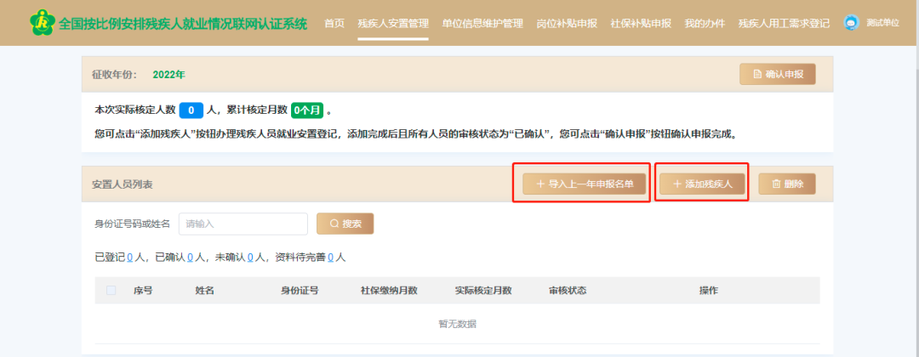Click the 未确认 count link
Image resolution: width=919 pixels, height=357 pixels.
click(250, 257)
